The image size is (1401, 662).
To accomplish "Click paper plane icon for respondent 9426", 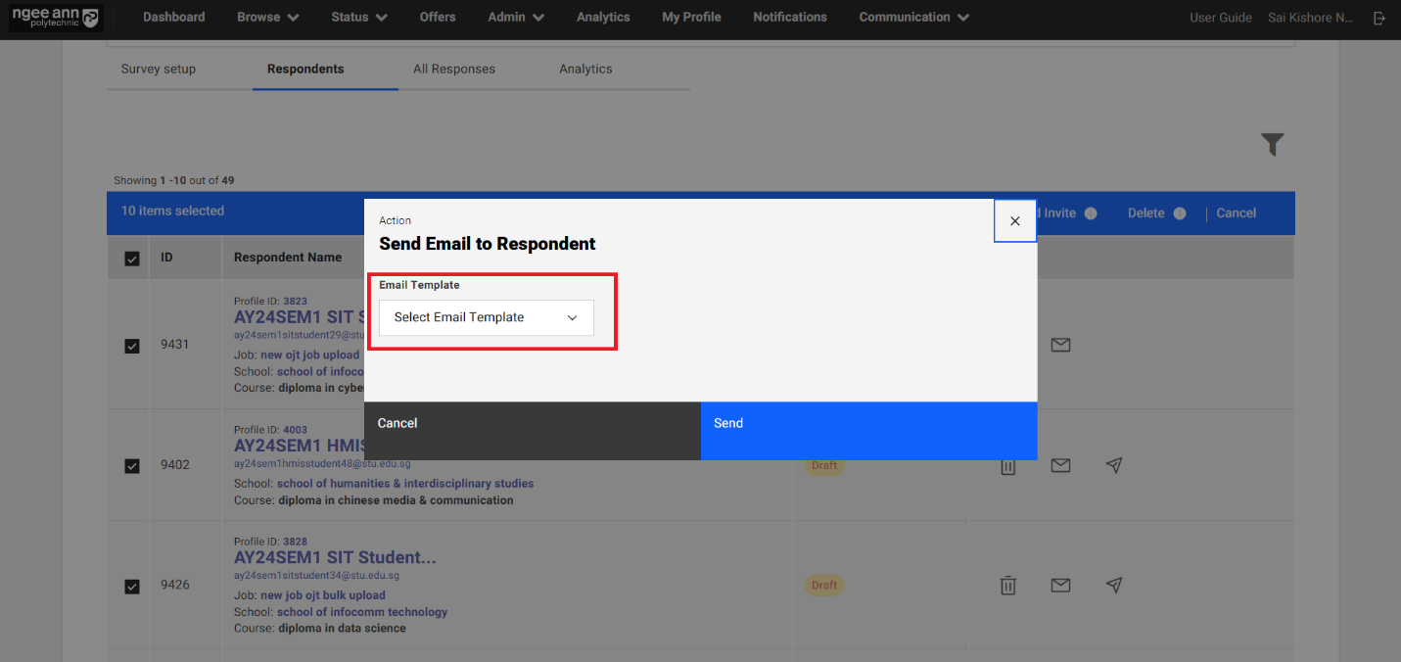I will (x=1113, y=585).
